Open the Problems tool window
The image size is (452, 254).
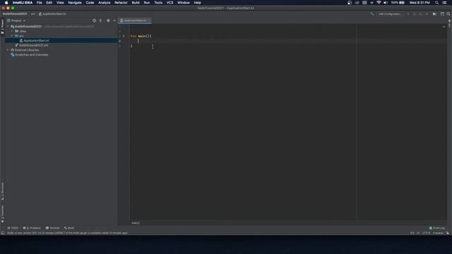click(32, 228)
